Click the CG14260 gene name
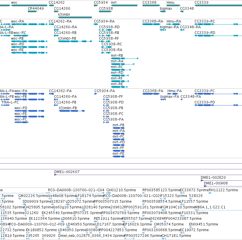 [x=62, y=8]
